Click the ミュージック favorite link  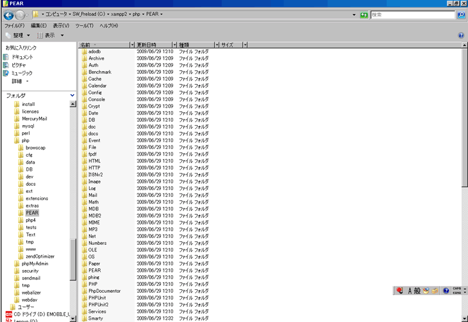pyautogui.click(x=22, y=73)
